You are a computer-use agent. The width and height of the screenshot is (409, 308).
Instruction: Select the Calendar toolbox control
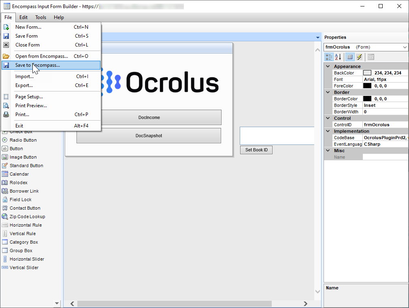(x=15, y=174)
